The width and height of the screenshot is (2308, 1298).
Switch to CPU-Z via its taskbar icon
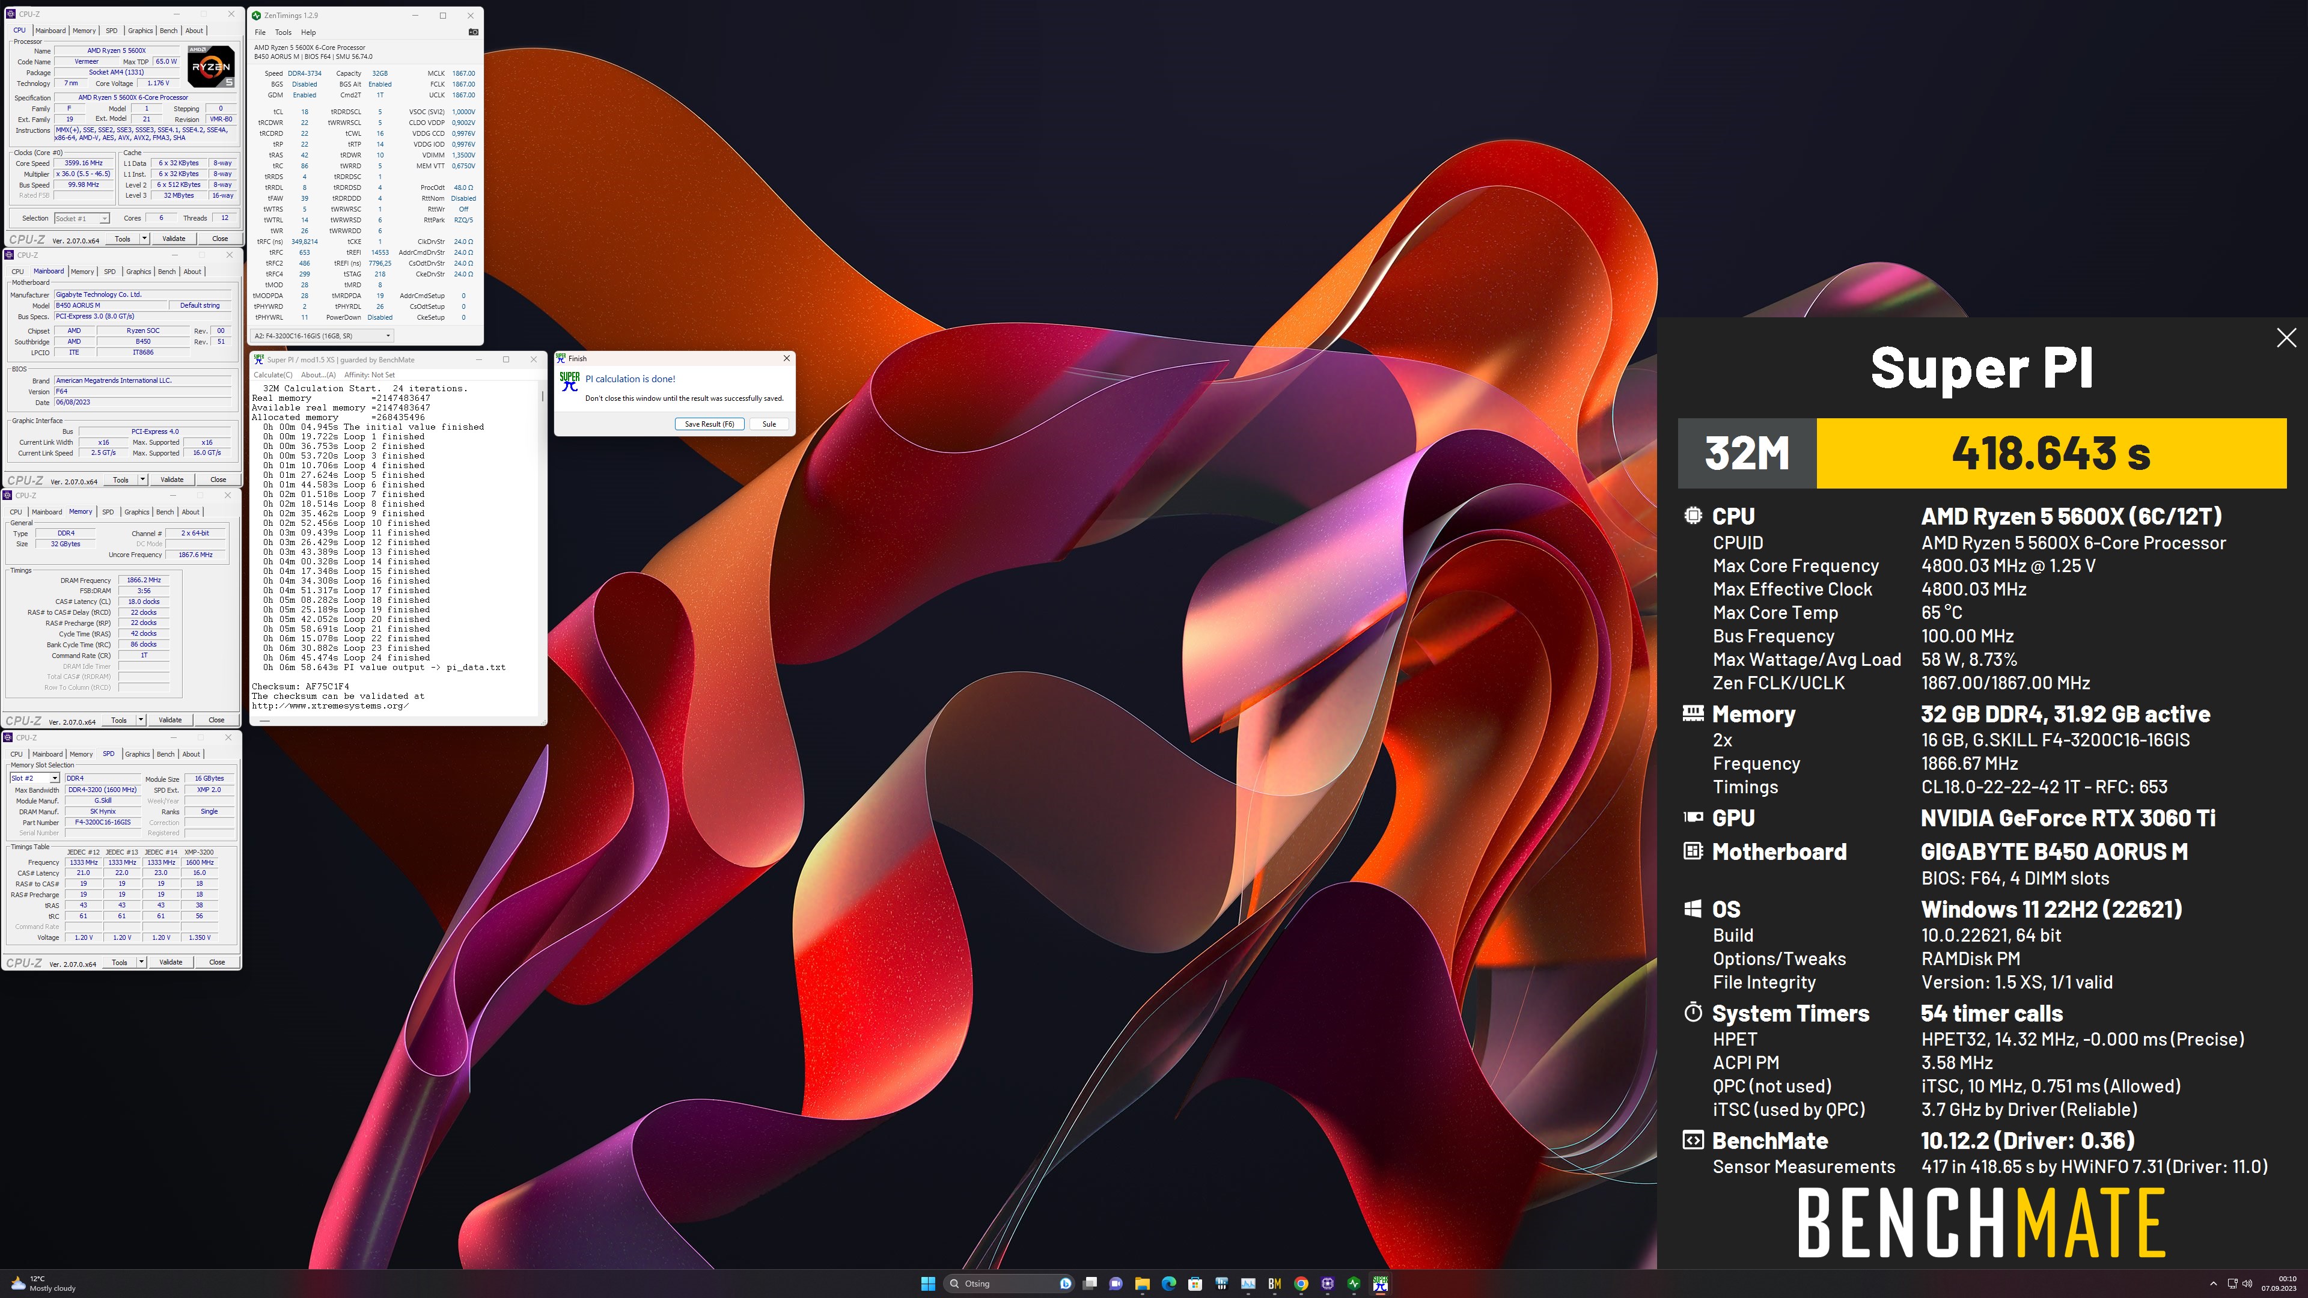click(1327, 1284)
